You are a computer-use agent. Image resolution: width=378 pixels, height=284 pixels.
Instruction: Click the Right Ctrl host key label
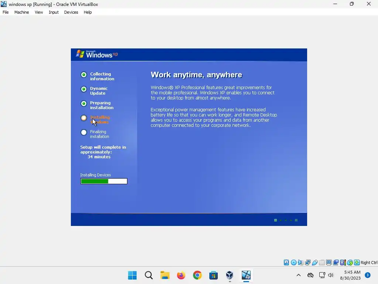(x=369, y=263)
